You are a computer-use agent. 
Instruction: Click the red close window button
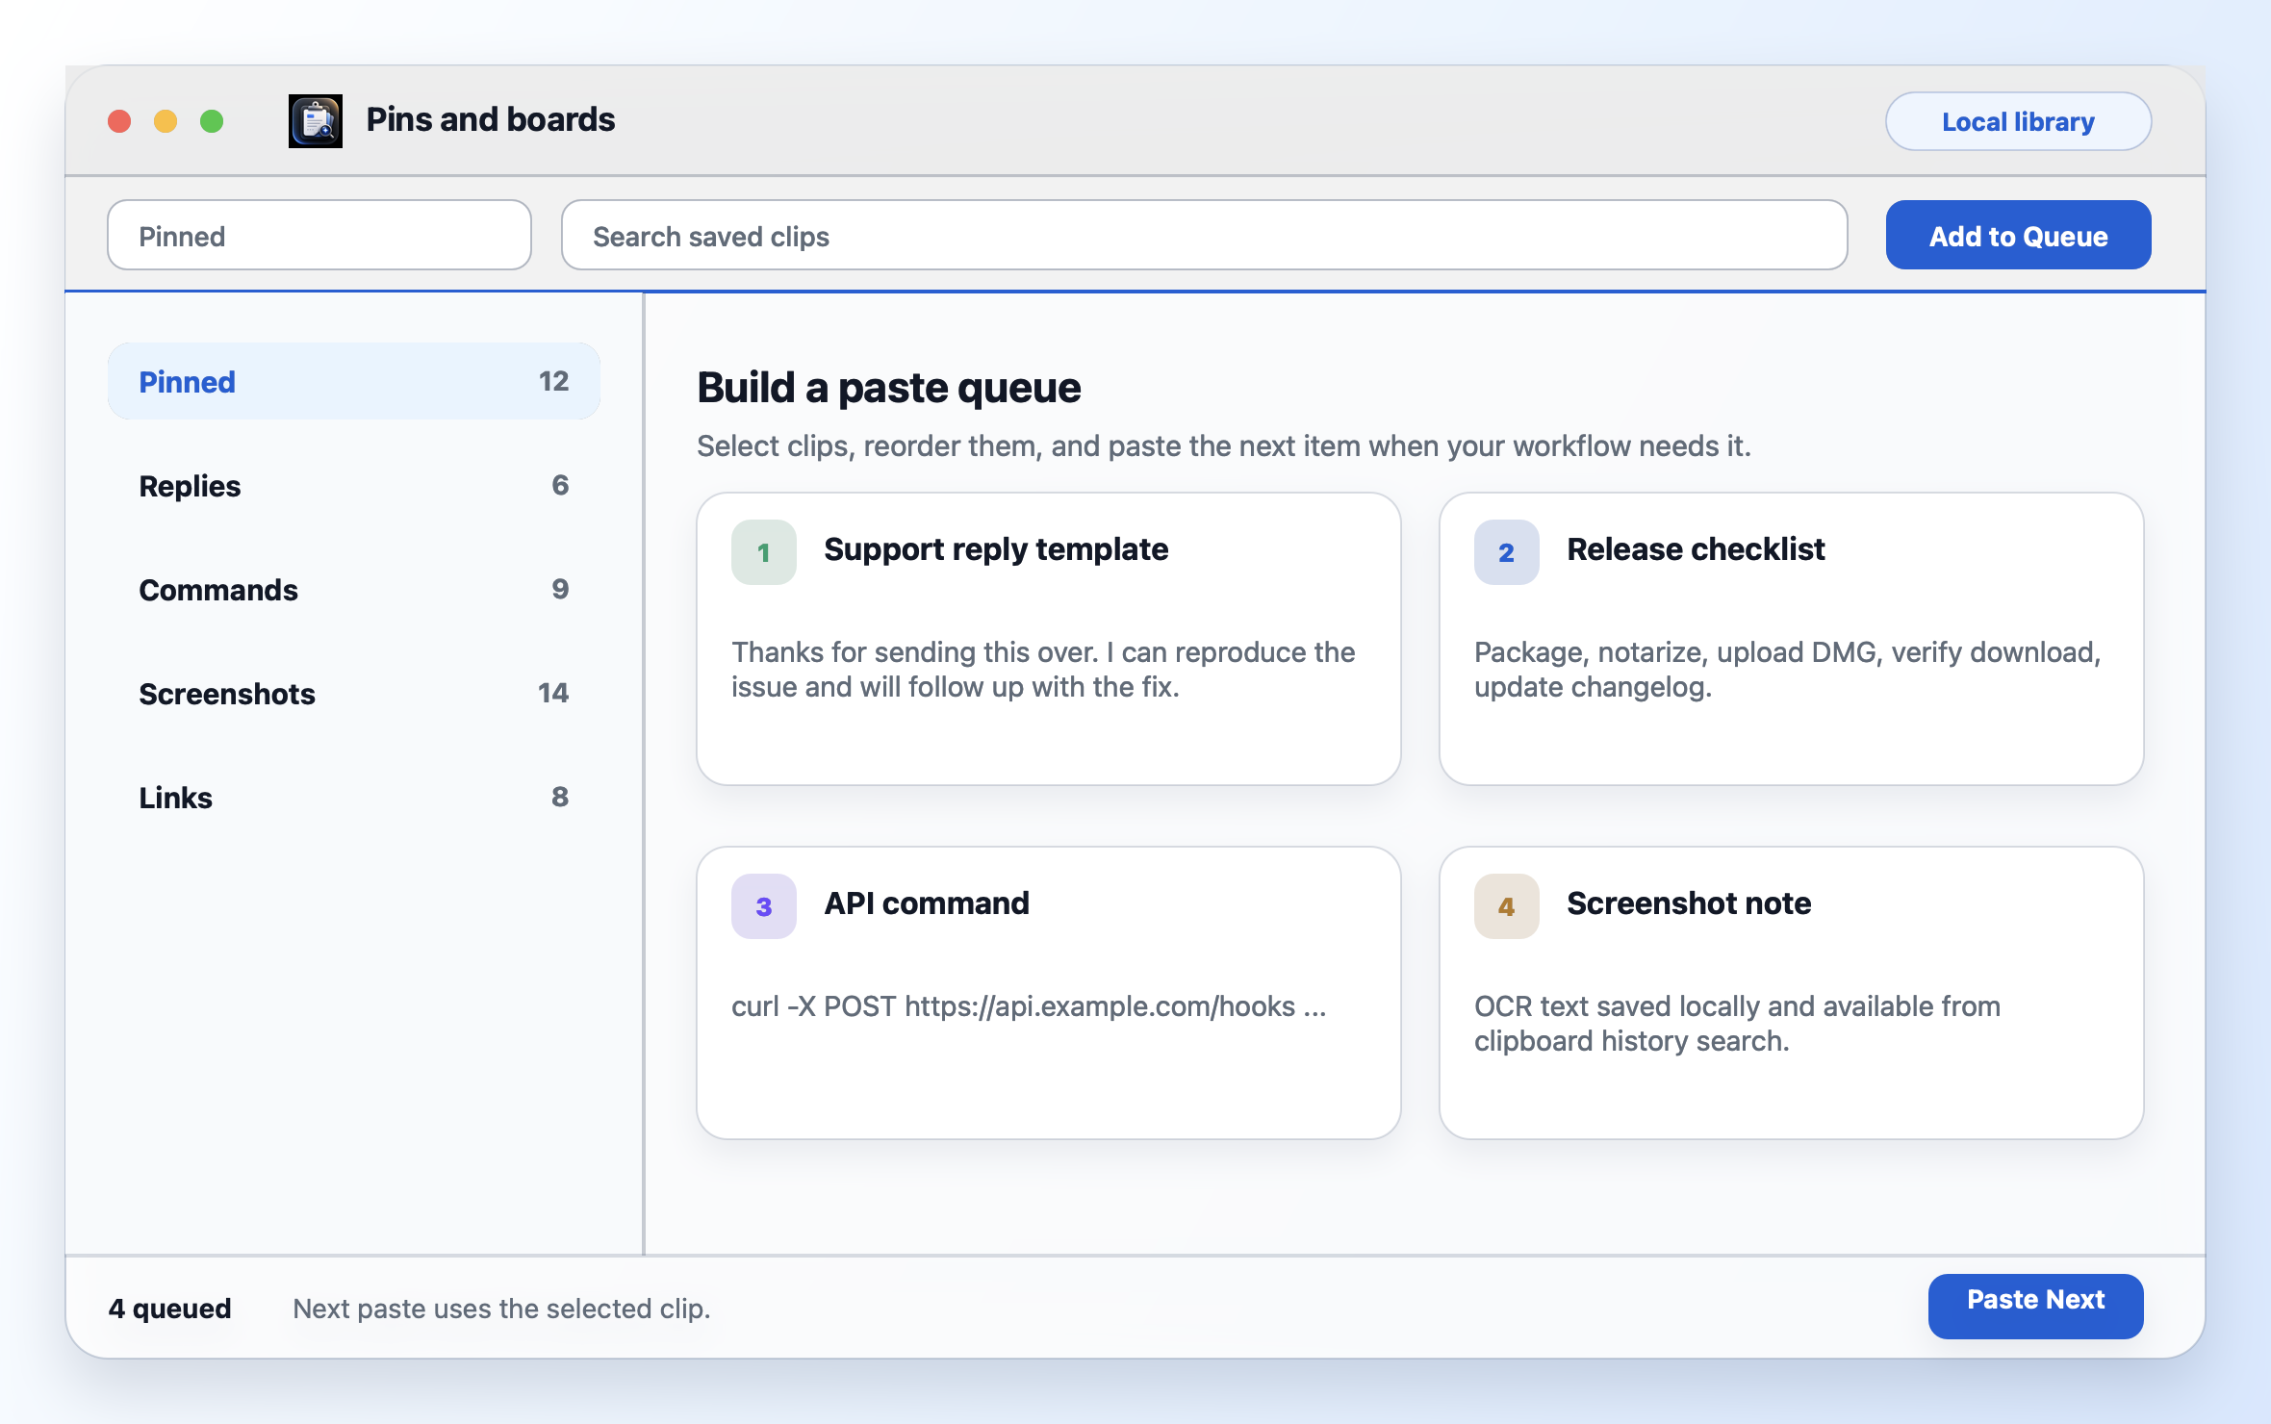[x=119, y=121]
